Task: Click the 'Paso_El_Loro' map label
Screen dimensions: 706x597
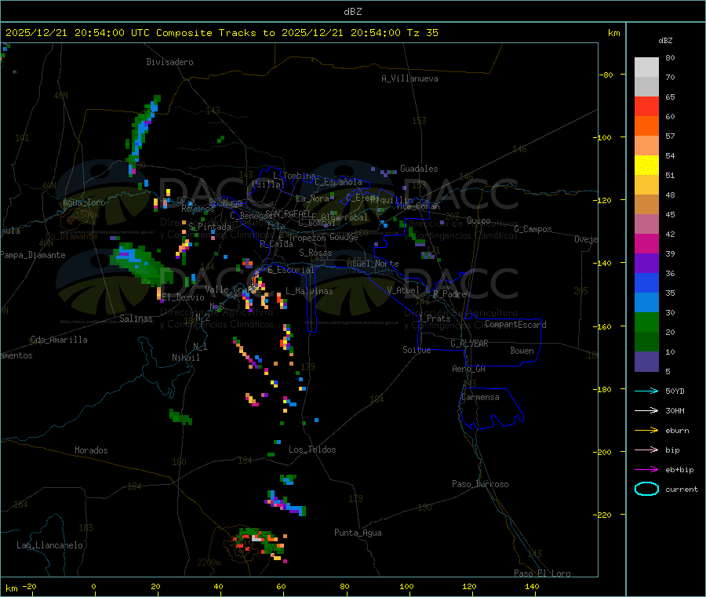Action: [x=542, y=573]
